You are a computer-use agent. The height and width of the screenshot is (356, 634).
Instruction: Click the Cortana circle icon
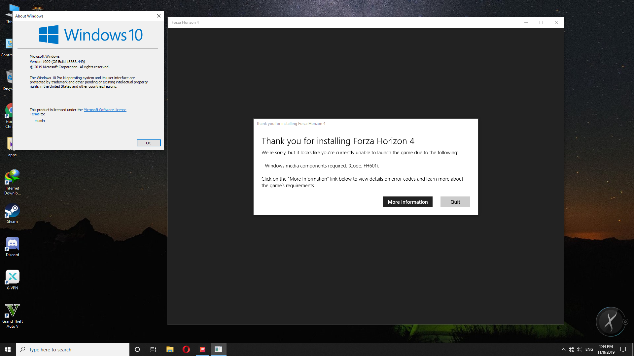[x=137, y=349]
